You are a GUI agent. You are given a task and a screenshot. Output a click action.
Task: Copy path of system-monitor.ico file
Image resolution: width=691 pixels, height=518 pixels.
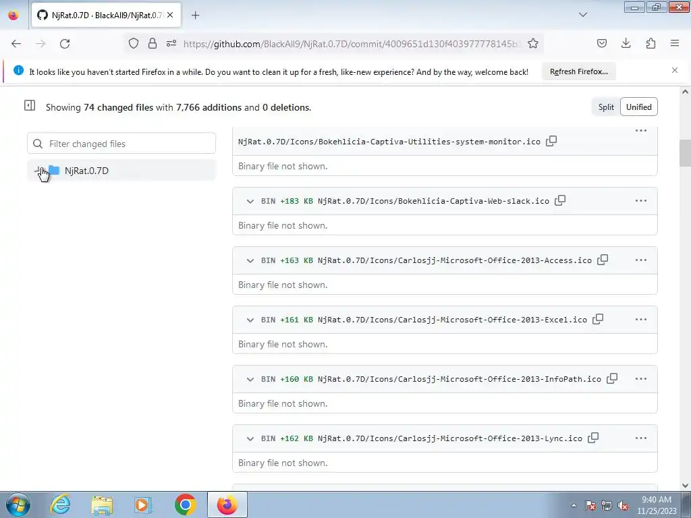pos(551,141)
